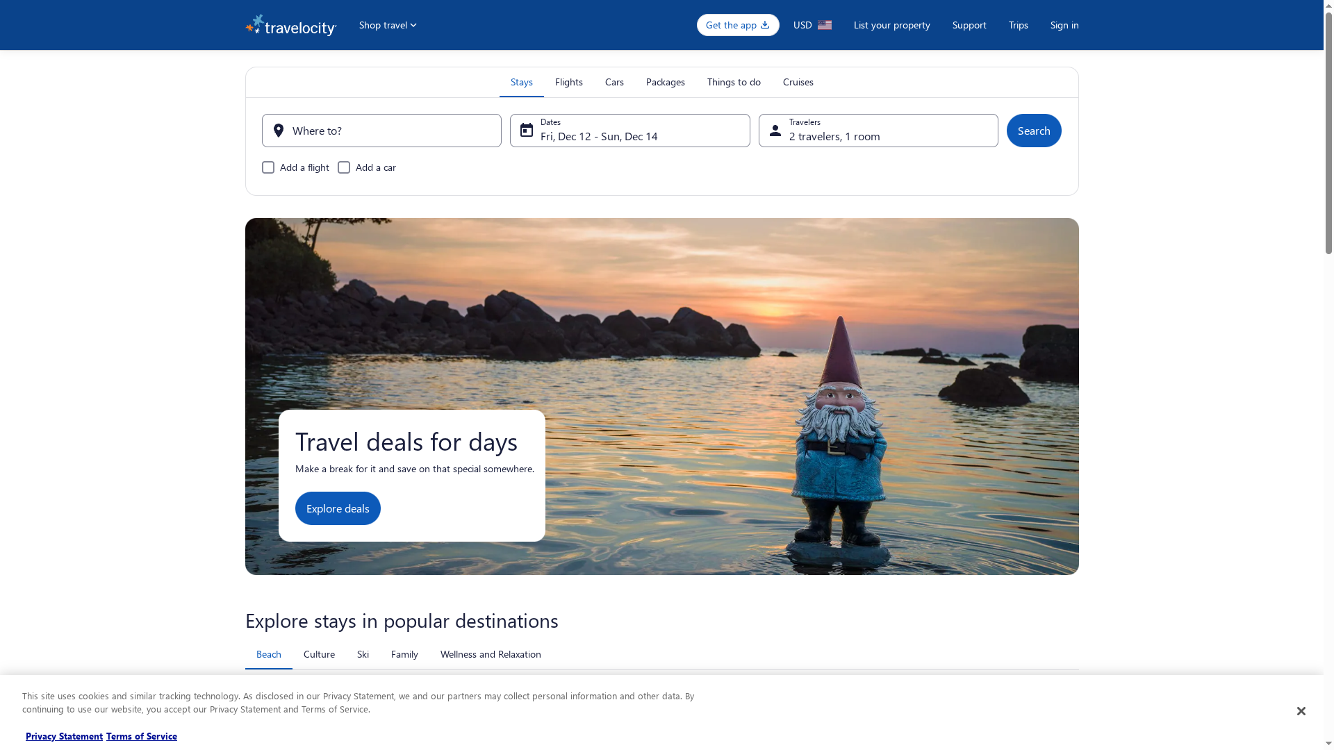
Task: Check the Add a car box
Action: (344, 167)
